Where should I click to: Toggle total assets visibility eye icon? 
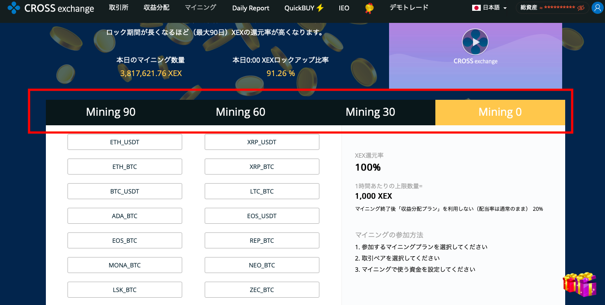click(581, 8)
